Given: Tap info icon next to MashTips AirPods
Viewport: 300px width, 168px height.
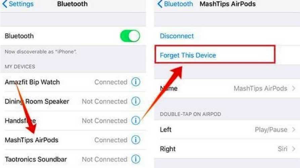Looking at the screenshot, I should [136, 140].
